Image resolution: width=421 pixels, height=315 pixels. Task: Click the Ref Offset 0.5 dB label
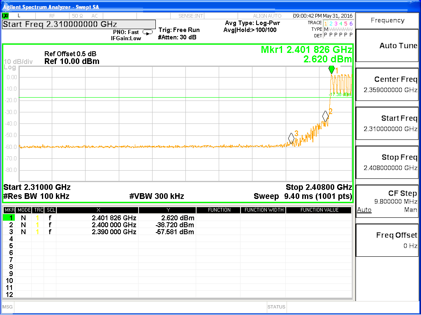point(70,54)
